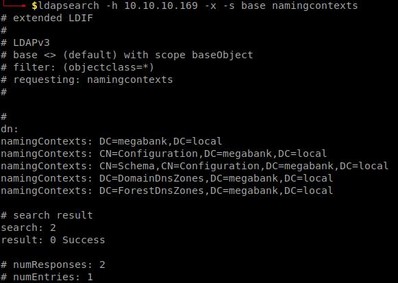The image size is (398, 283).
Task: Click the 'numEntries: 1' line
Action: tap(47, 277)
